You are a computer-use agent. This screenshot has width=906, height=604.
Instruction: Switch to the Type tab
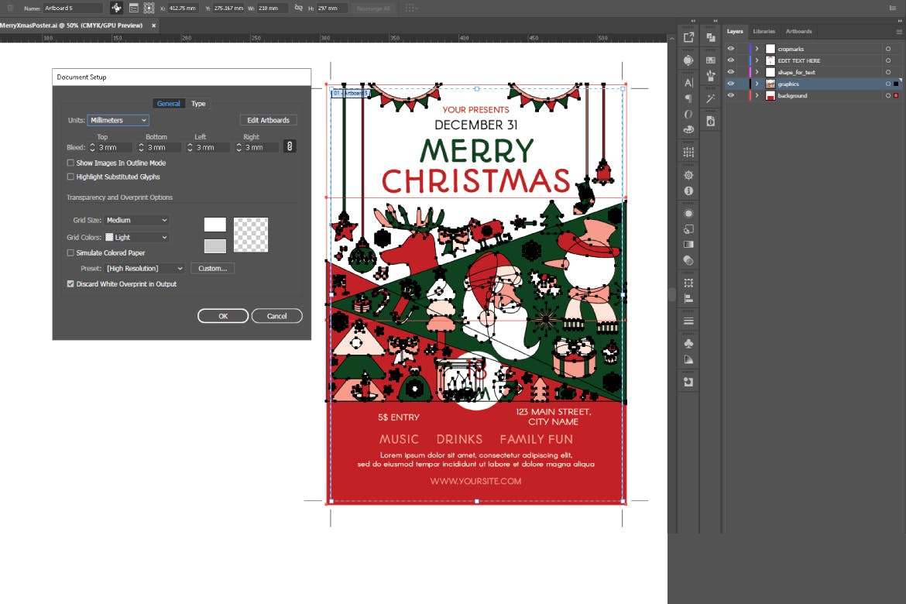(198, 104)
